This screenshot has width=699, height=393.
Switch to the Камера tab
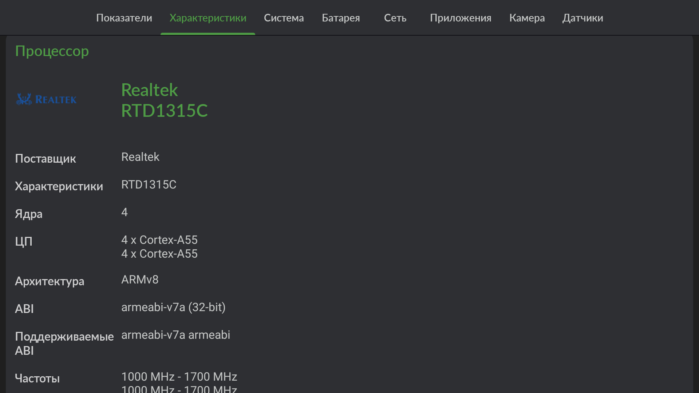pyautogui.click(x=527, y=18)
